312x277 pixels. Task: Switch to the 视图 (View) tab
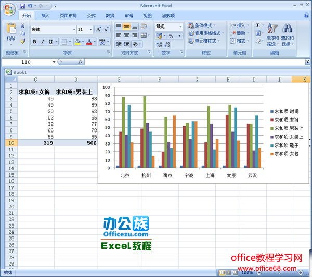pyautogui.click(x=147, y=16)
